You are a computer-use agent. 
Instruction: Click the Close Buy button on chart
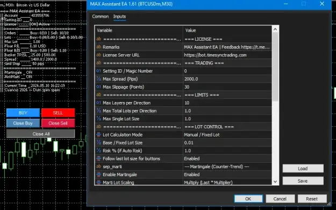[x=23, y=123]
